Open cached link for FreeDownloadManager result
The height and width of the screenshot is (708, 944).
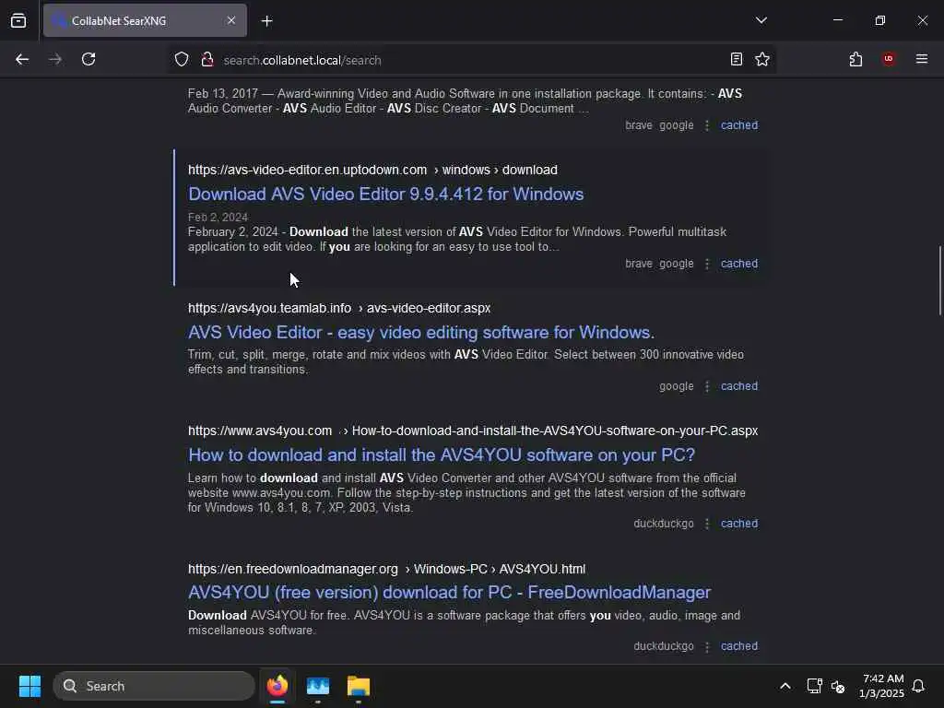point(739,646)
